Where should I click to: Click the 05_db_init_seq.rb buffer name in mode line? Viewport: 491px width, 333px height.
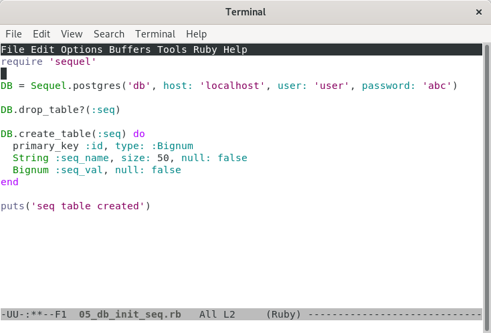pos(130,314)
